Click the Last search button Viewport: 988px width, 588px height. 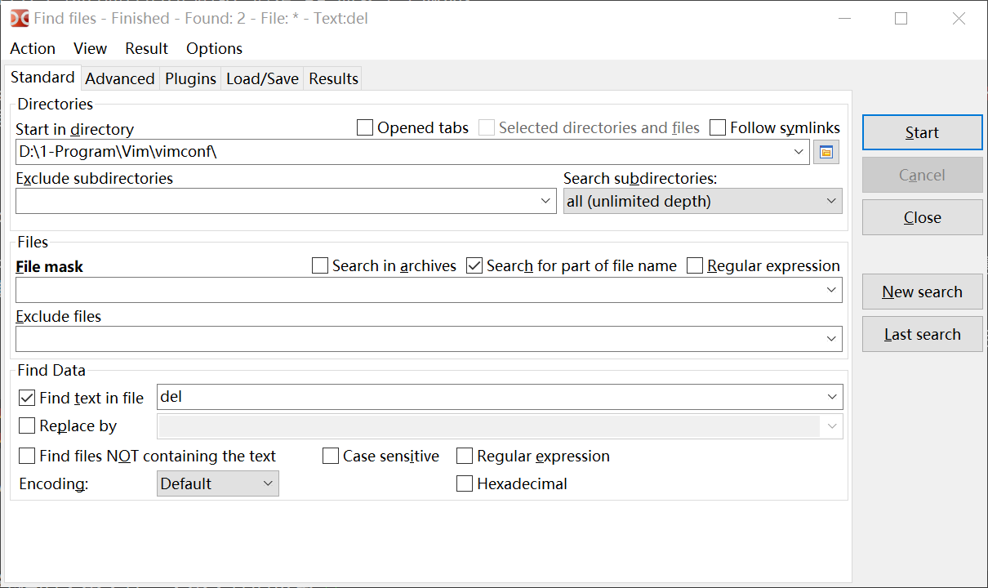(922, 335)
